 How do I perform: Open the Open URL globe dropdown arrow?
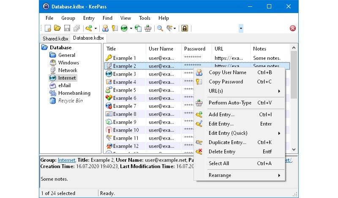coord(131,29)
